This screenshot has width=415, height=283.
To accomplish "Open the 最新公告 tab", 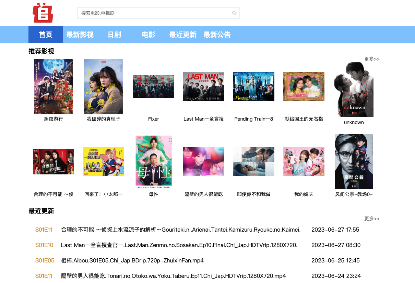I will pos(217,35).
